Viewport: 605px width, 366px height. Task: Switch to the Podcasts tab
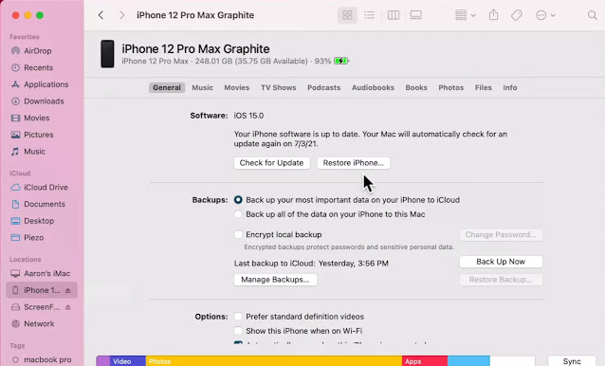pos(323,87)
